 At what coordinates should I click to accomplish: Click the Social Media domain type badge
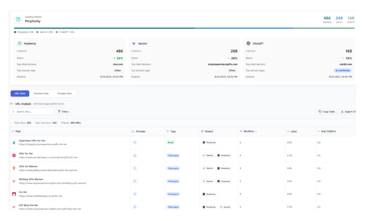click(343, 70)
